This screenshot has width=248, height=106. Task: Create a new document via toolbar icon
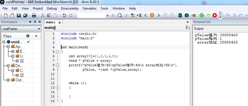click(6, 15)
